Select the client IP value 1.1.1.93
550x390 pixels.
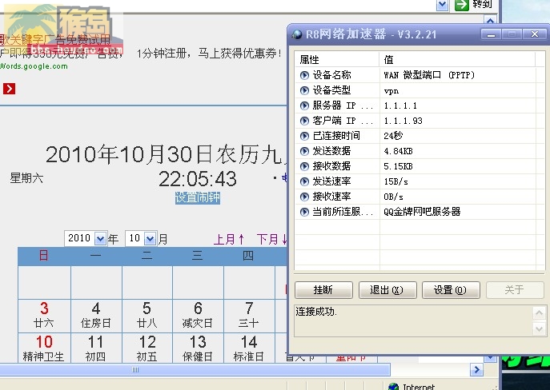(x=403, y=121)
